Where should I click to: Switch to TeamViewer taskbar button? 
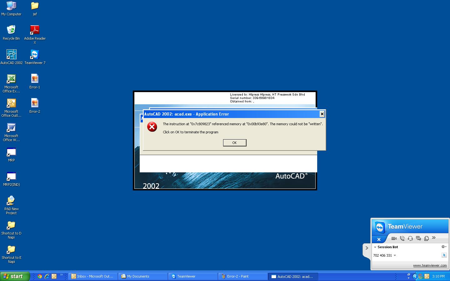193,276
